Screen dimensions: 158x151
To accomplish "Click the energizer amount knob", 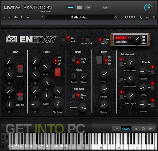I will 137,40.
